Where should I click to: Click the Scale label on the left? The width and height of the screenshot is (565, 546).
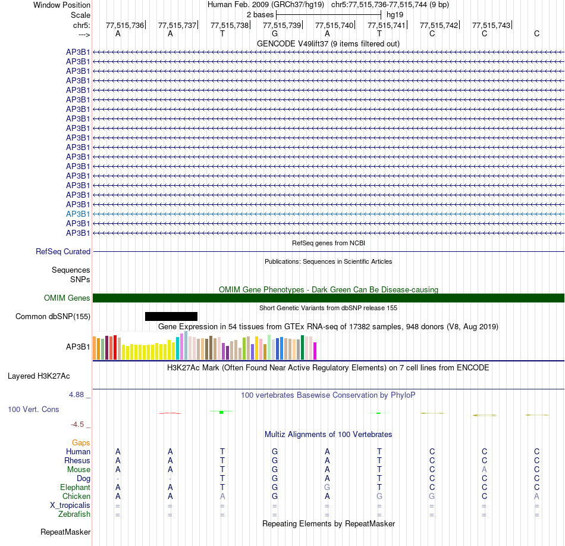tap(80, 15)
